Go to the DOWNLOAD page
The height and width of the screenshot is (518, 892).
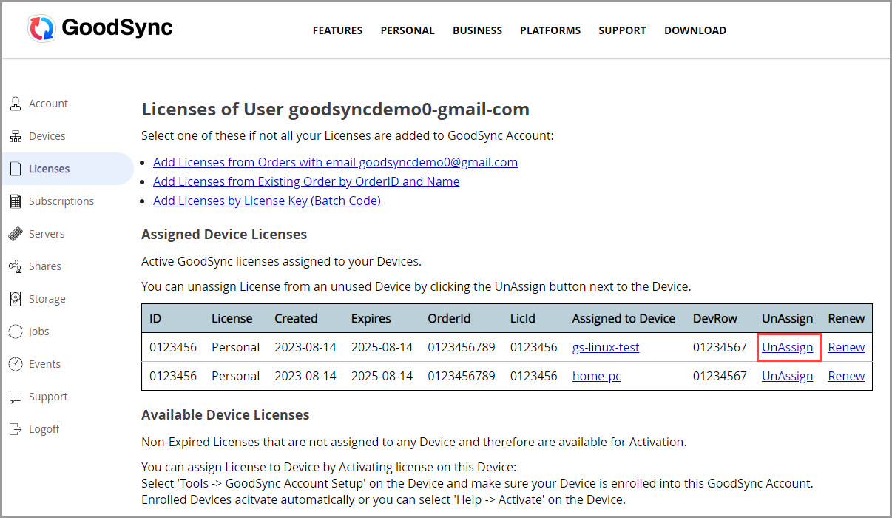click(x=695, y=30)
